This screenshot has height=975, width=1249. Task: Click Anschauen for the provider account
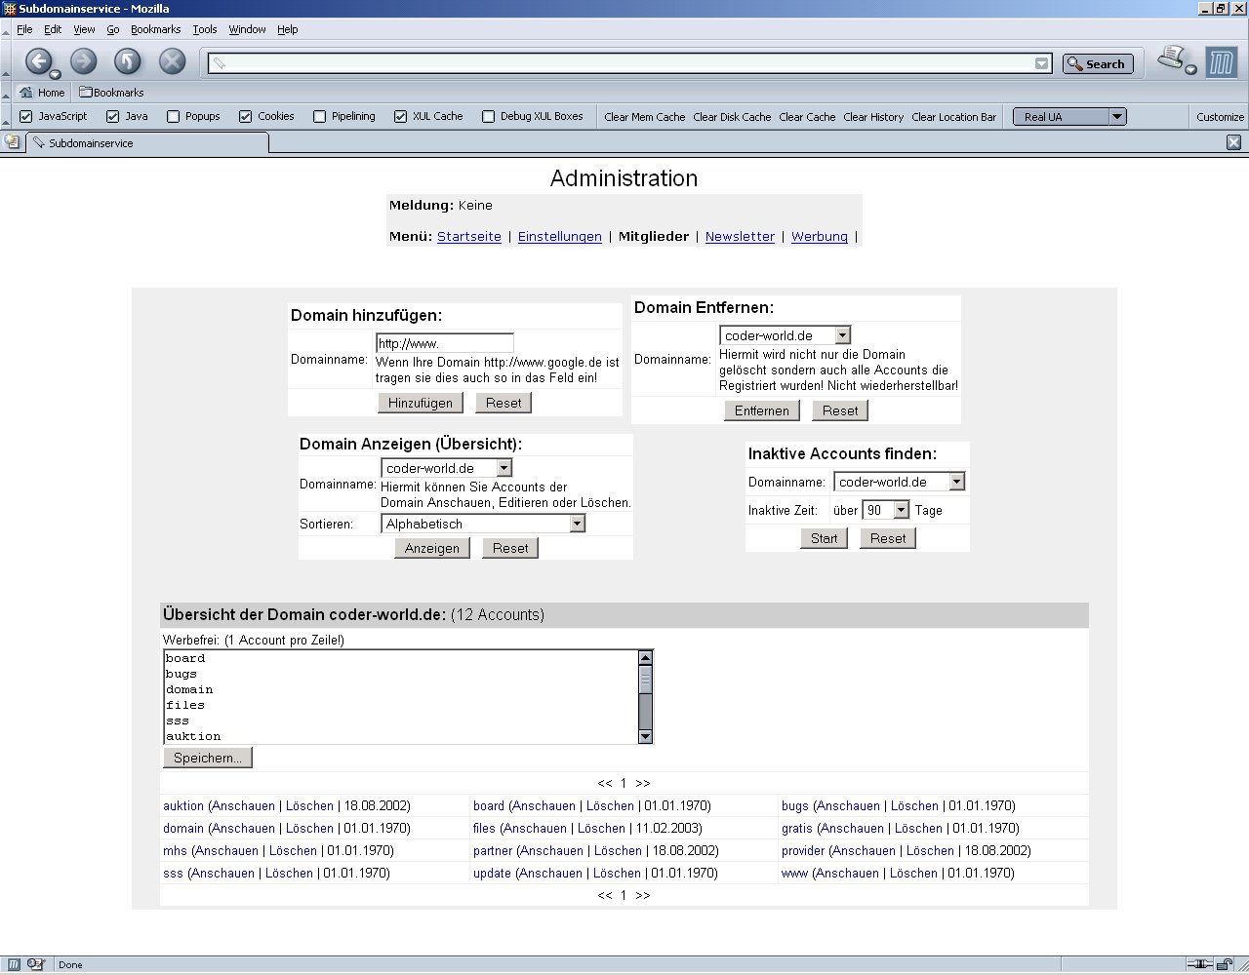865,850
